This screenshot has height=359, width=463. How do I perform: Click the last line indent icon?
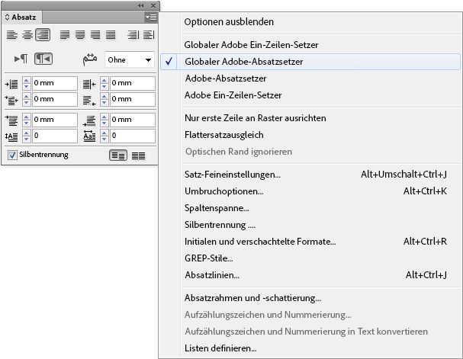point(89,101)
